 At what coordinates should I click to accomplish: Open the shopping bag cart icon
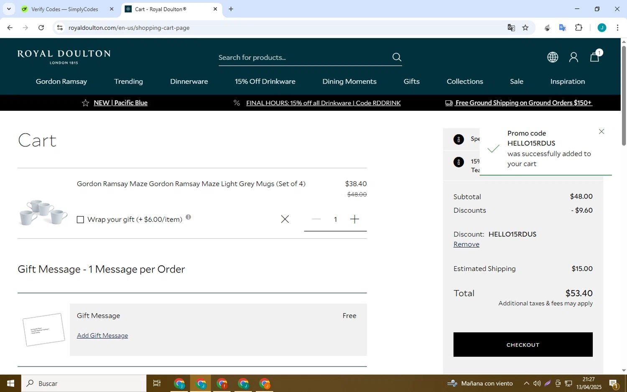pyautogui.click(x=595, y=57)
